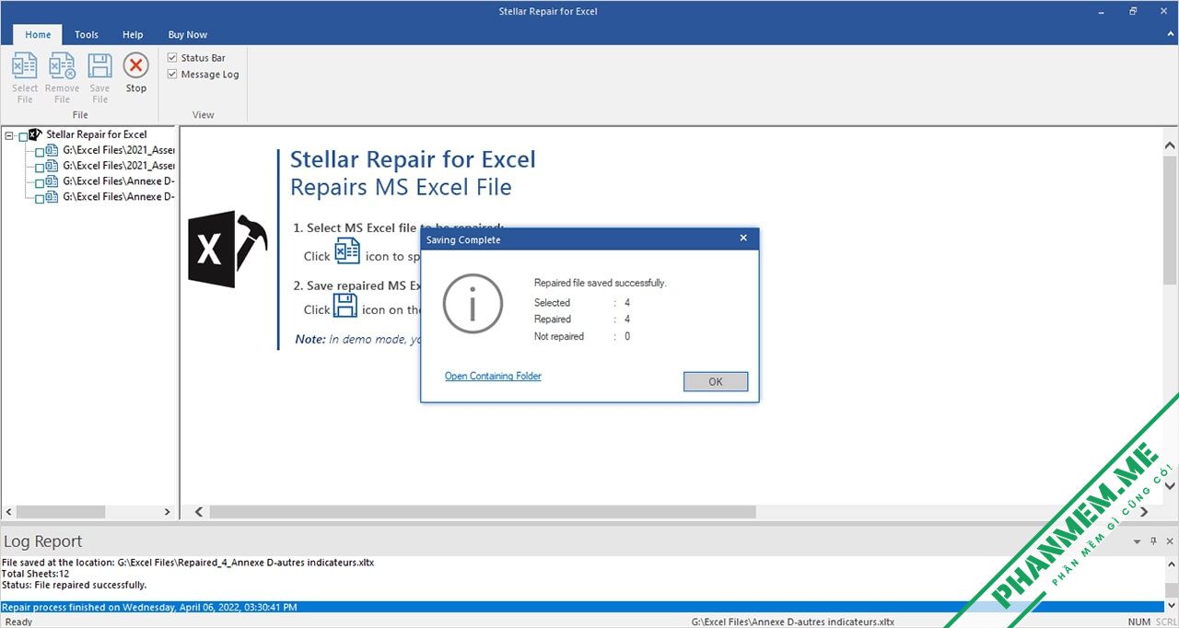
Task: Click 'Repaired file saved successfully.' dialog text
Action: (x=601, y=283)
